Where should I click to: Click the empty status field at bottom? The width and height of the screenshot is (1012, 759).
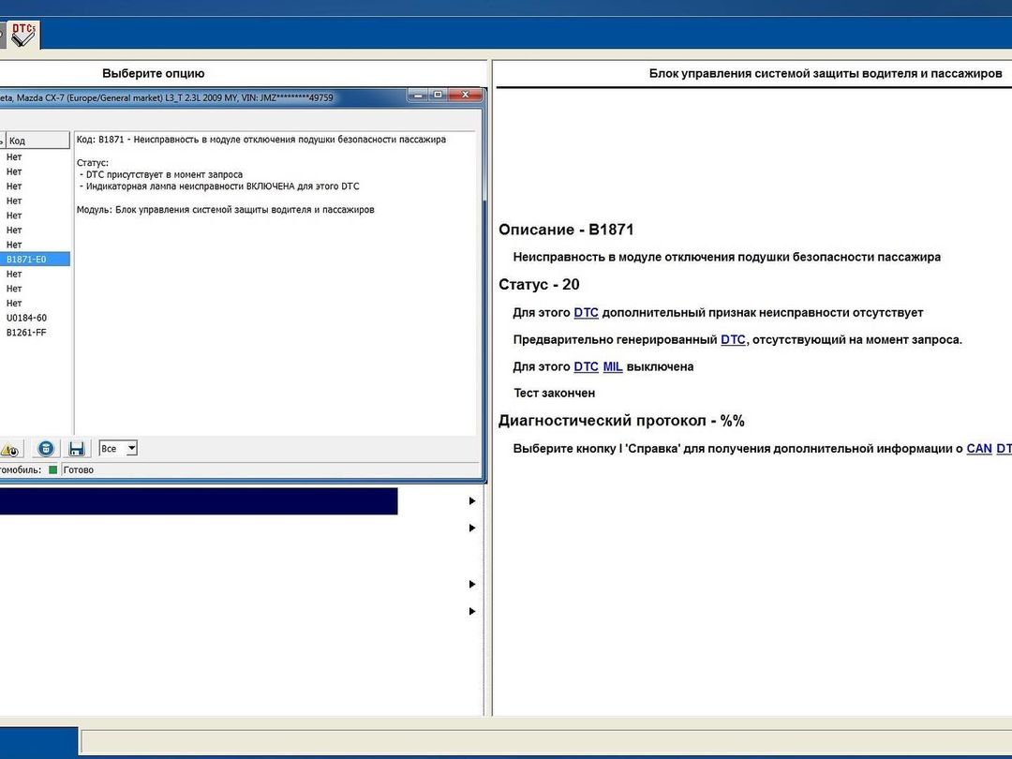pos(545,741)
